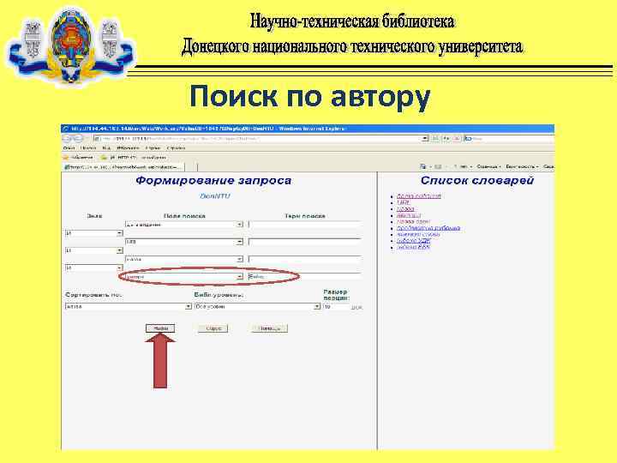
Task: Click the third row Терм поиска input
Action: [304, 259]
